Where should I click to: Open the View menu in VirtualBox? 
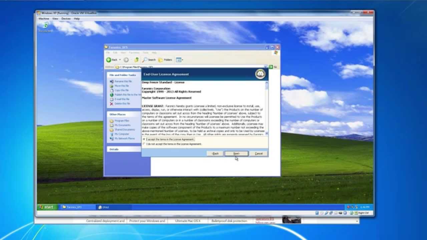pyautogui.click(x=55, y=19)
